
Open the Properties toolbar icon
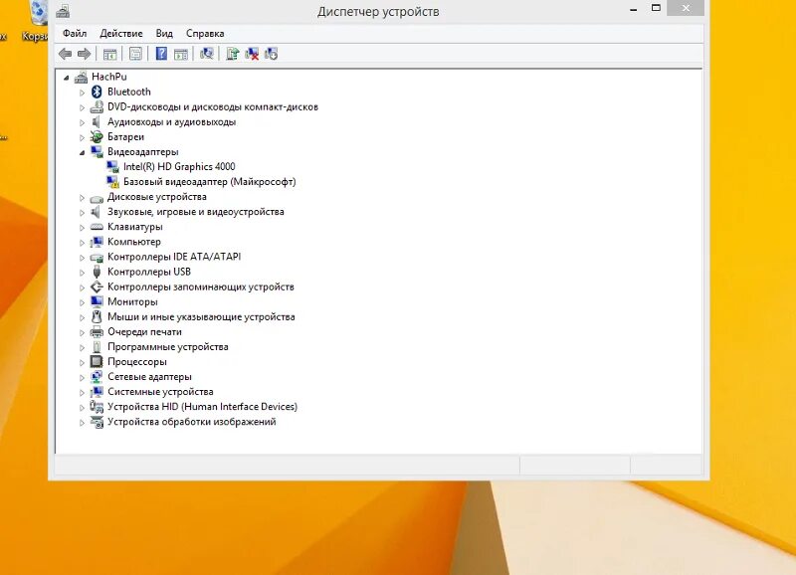click(x=135, y=54)
